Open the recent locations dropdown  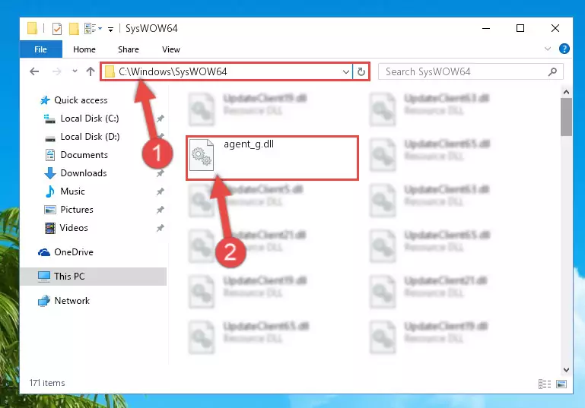[75, 71]
